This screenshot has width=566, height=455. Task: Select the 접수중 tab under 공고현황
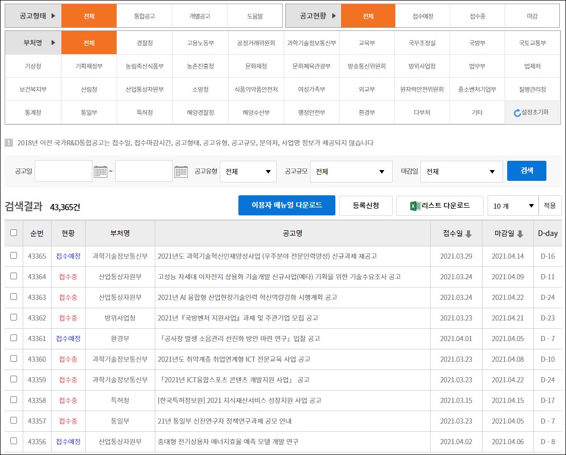(478, 16)
